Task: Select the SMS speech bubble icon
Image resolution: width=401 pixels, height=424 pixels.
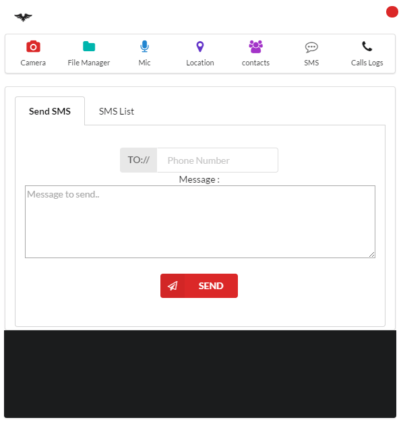Action: 311,47
